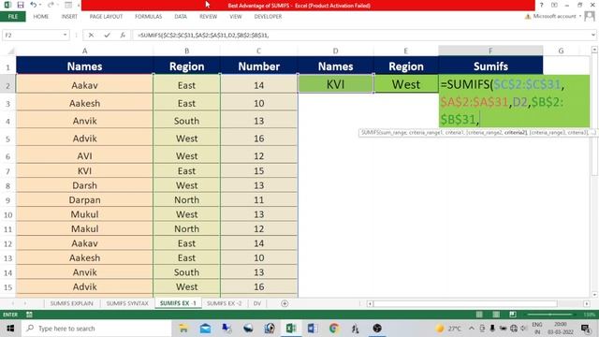Click Excel icon in taskbar
Image resolution: width=599 pixels, height=337 pixels.
[291, 329]
